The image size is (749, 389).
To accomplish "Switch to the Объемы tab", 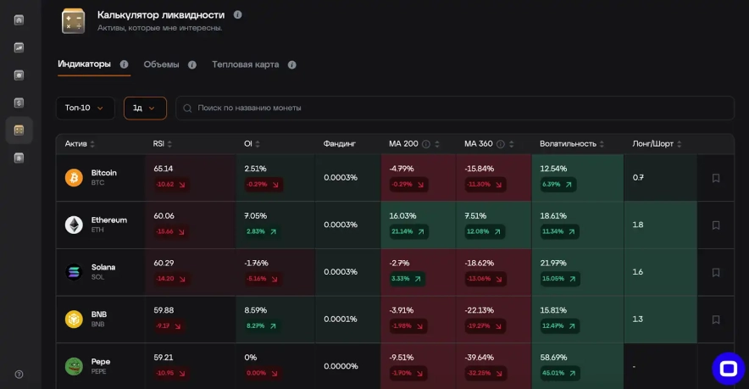I will (x=161, y=64).
